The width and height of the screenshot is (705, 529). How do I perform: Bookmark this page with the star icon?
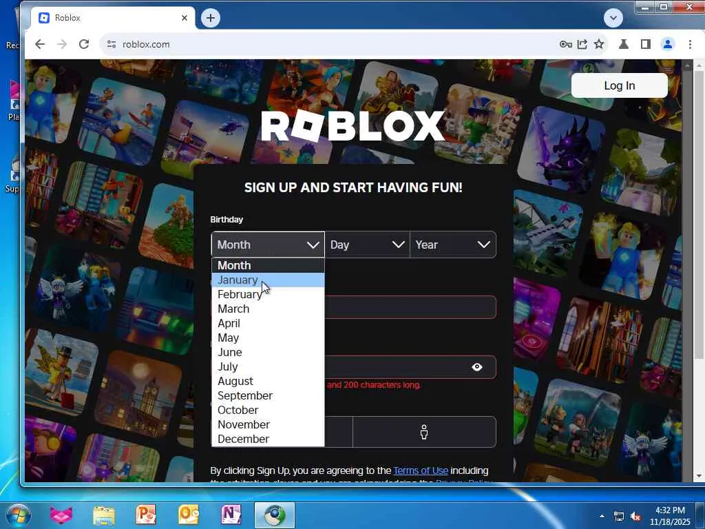point(599,44)
